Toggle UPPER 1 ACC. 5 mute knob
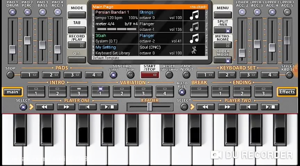The height and width of the screenshot is (166, 300). pos(287,12)
